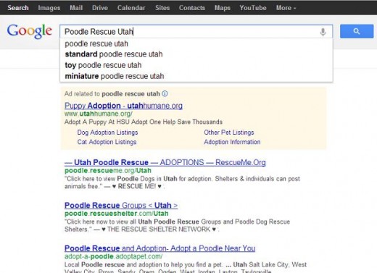Open Drive in the top navigation bar
The height and width of the screenshot is (273, 377).
point(100,8)
